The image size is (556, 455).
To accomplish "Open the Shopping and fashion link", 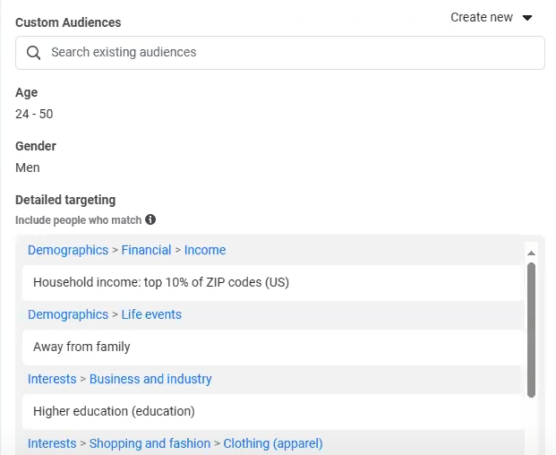I will [x=150, y=443].
